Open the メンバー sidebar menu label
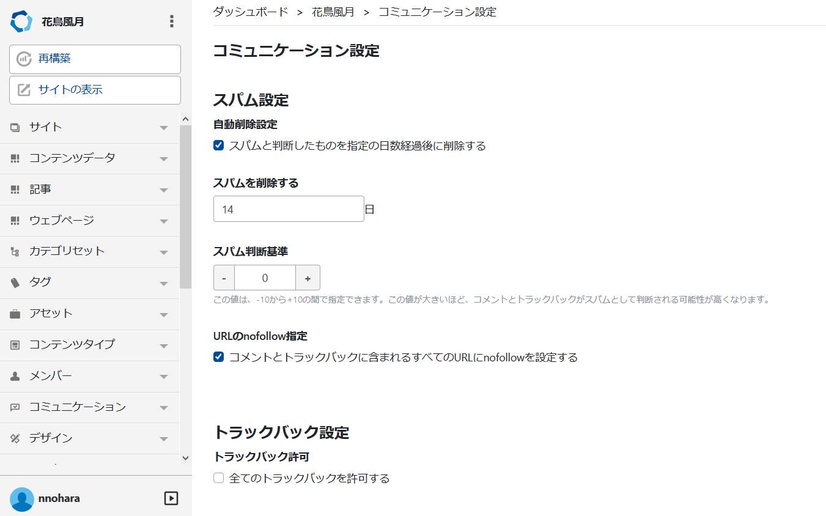The height and width of the screenshot is (516, 826). (x=51, y=376)
